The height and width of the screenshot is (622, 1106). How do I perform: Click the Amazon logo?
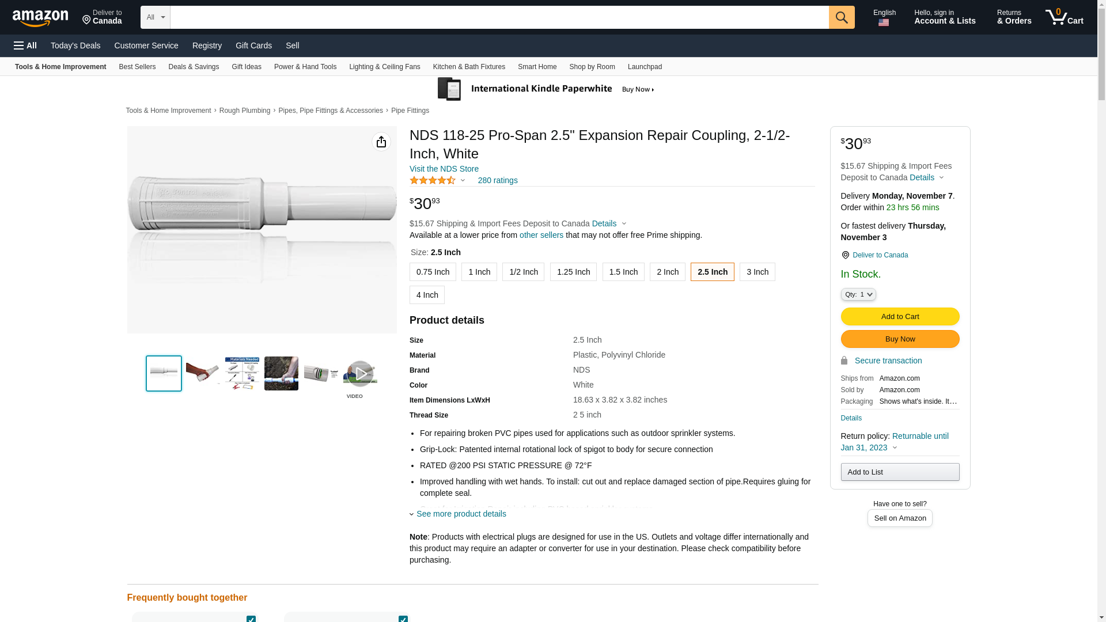pyautogui.click(x=40, y=18)
